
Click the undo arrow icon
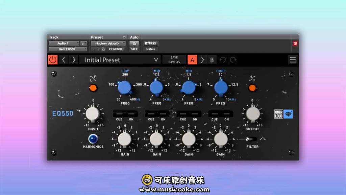click(x=223, y=60)
